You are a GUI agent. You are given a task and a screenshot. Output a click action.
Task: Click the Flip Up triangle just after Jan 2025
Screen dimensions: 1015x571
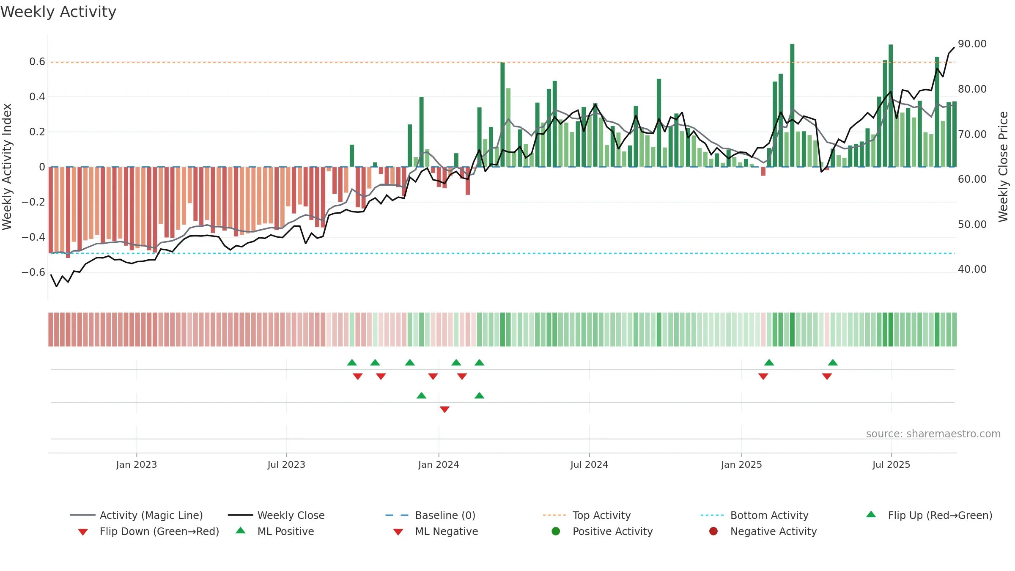pos(769,362)
